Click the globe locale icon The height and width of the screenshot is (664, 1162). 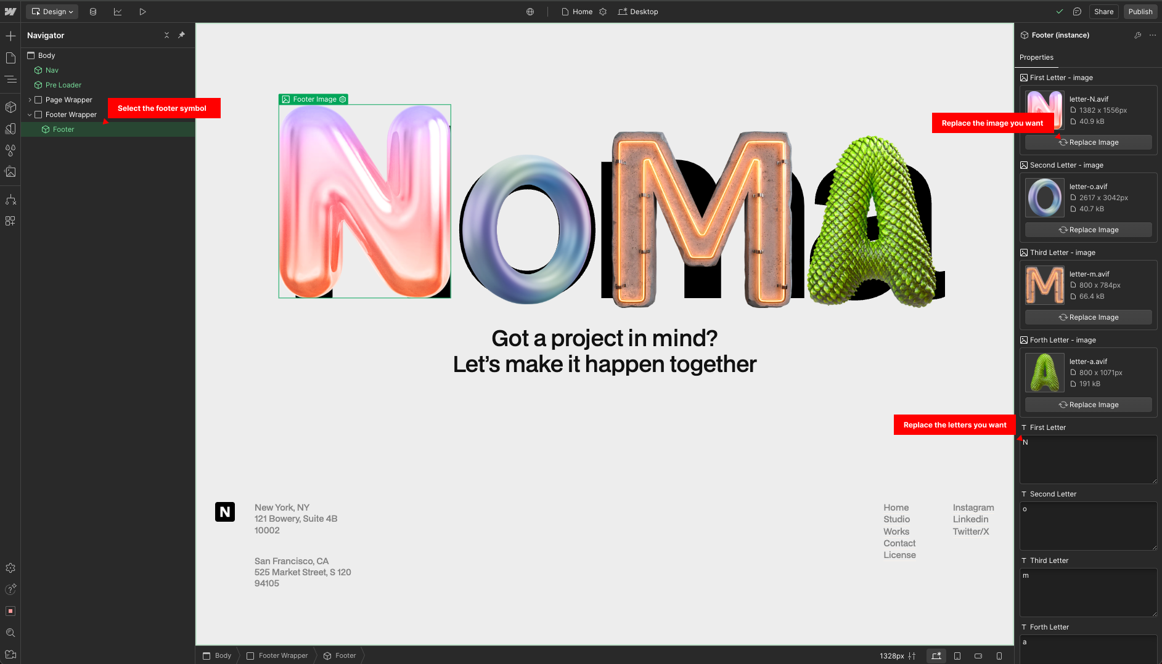click(530, 12)
